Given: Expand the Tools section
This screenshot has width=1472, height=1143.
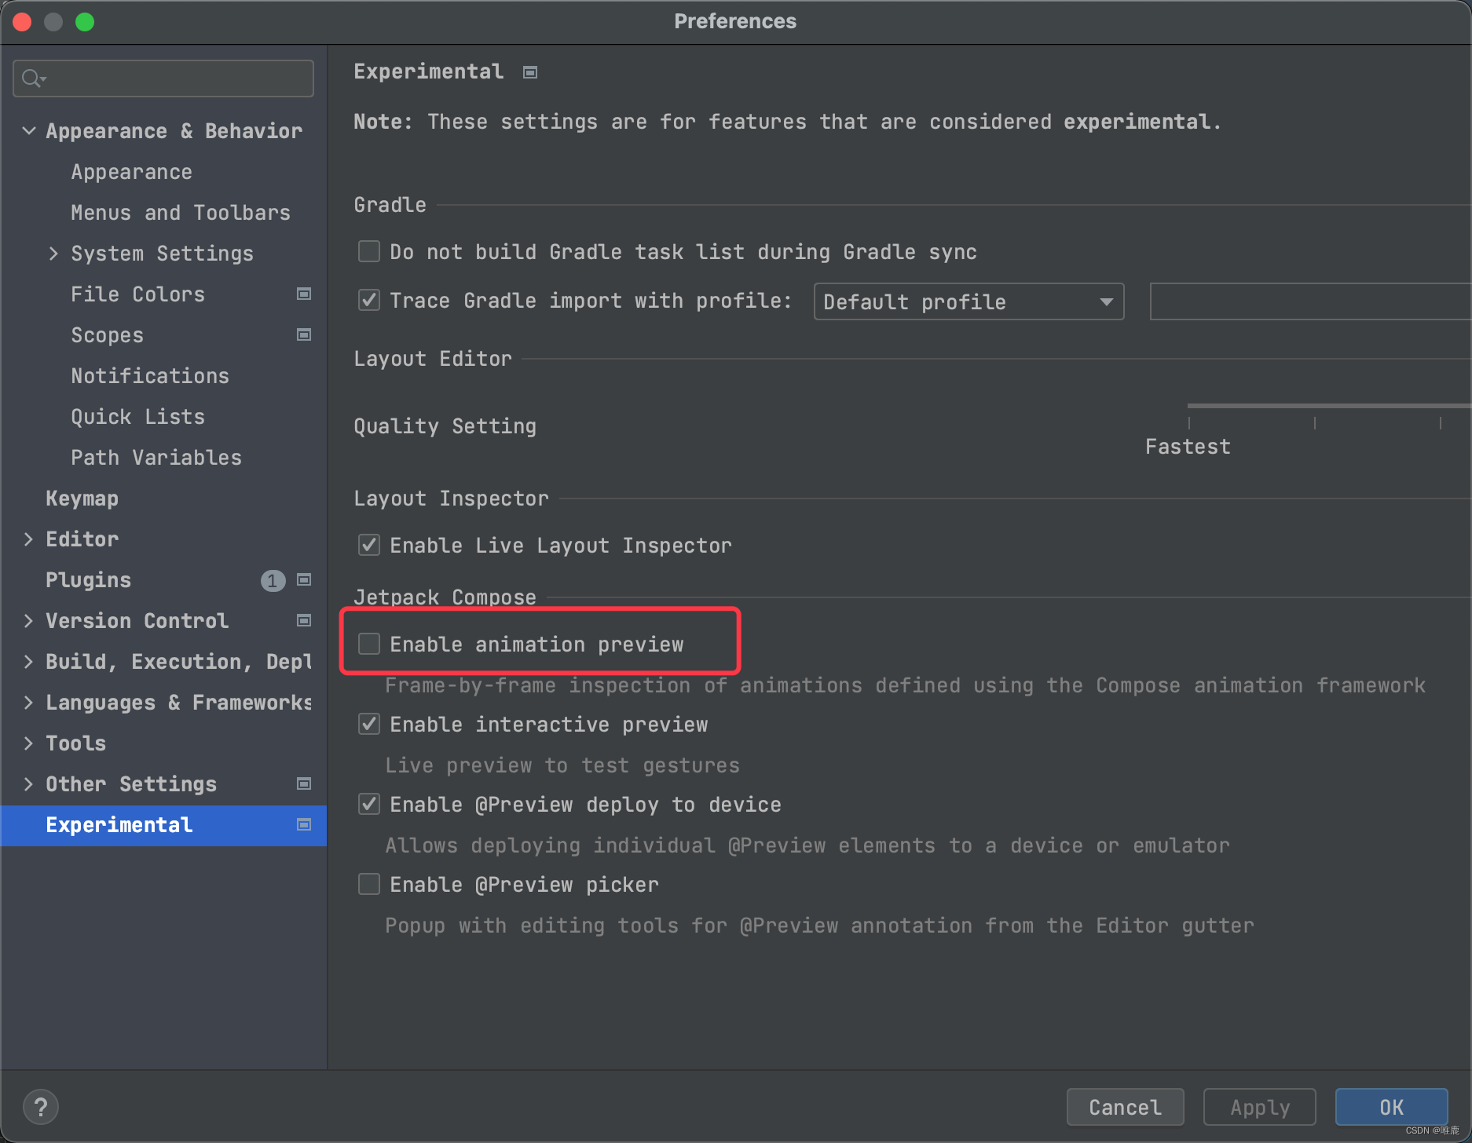Looking at the screenshot, I should (29, 743).
